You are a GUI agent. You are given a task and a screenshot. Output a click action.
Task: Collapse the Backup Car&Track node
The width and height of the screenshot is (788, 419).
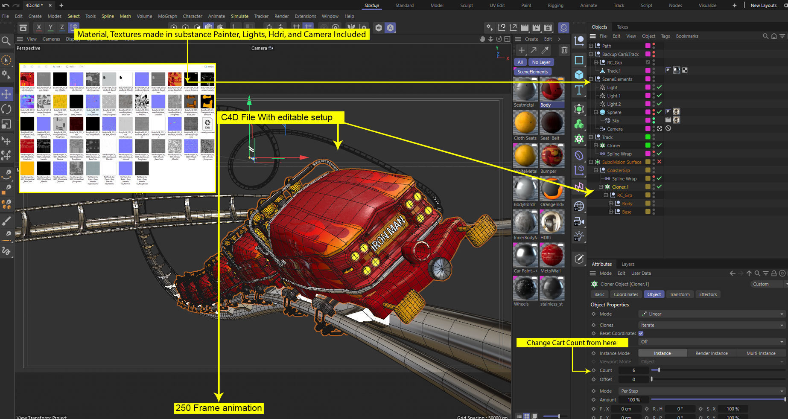coord(591,54)
